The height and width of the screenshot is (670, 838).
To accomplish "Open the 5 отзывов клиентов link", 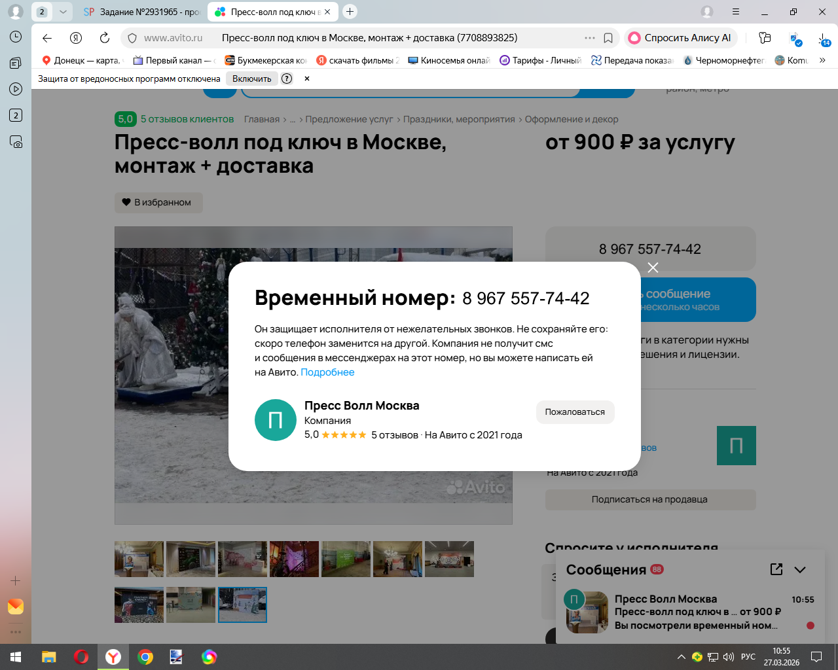I will point(187,119).
